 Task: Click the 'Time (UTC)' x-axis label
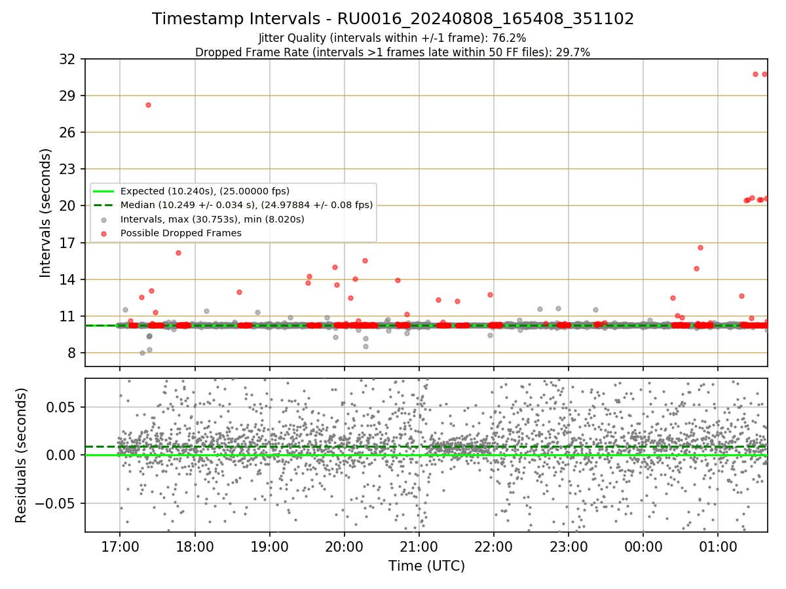coord(426,565)
